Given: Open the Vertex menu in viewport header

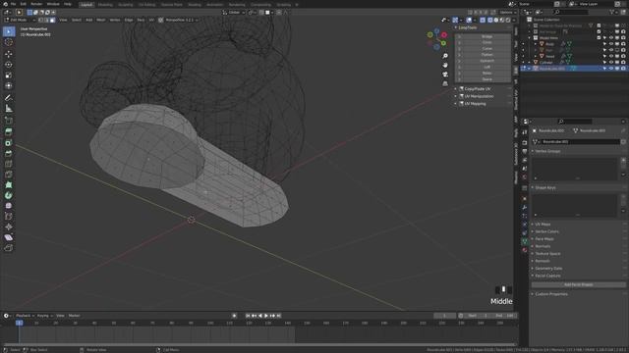Looking at the screenshot, I should [115, 20].
